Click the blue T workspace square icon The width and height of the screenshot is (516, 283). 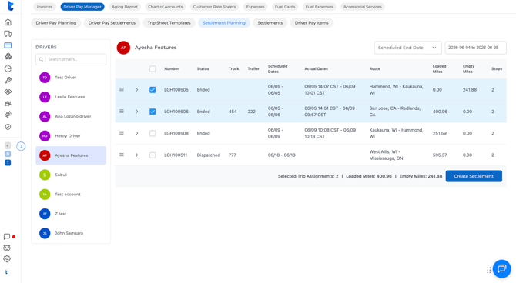(8, 163)
